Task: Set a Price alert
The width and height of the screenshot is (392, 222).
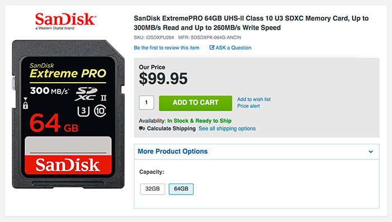Action: 248,106
